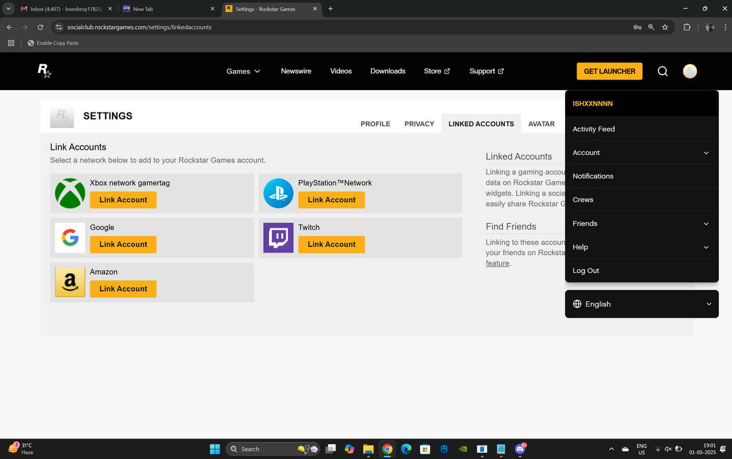Open the Support external link

point(486,71)
